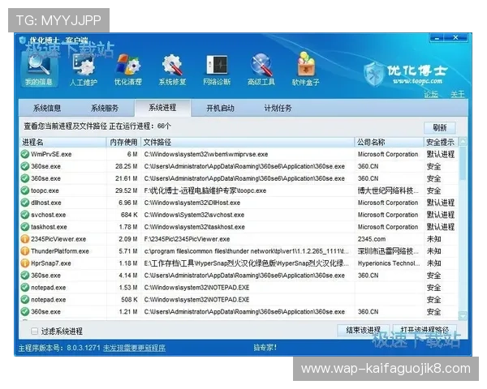Sort by 文件路径 column header
487x389 pixels.
[x=248, y=142]
